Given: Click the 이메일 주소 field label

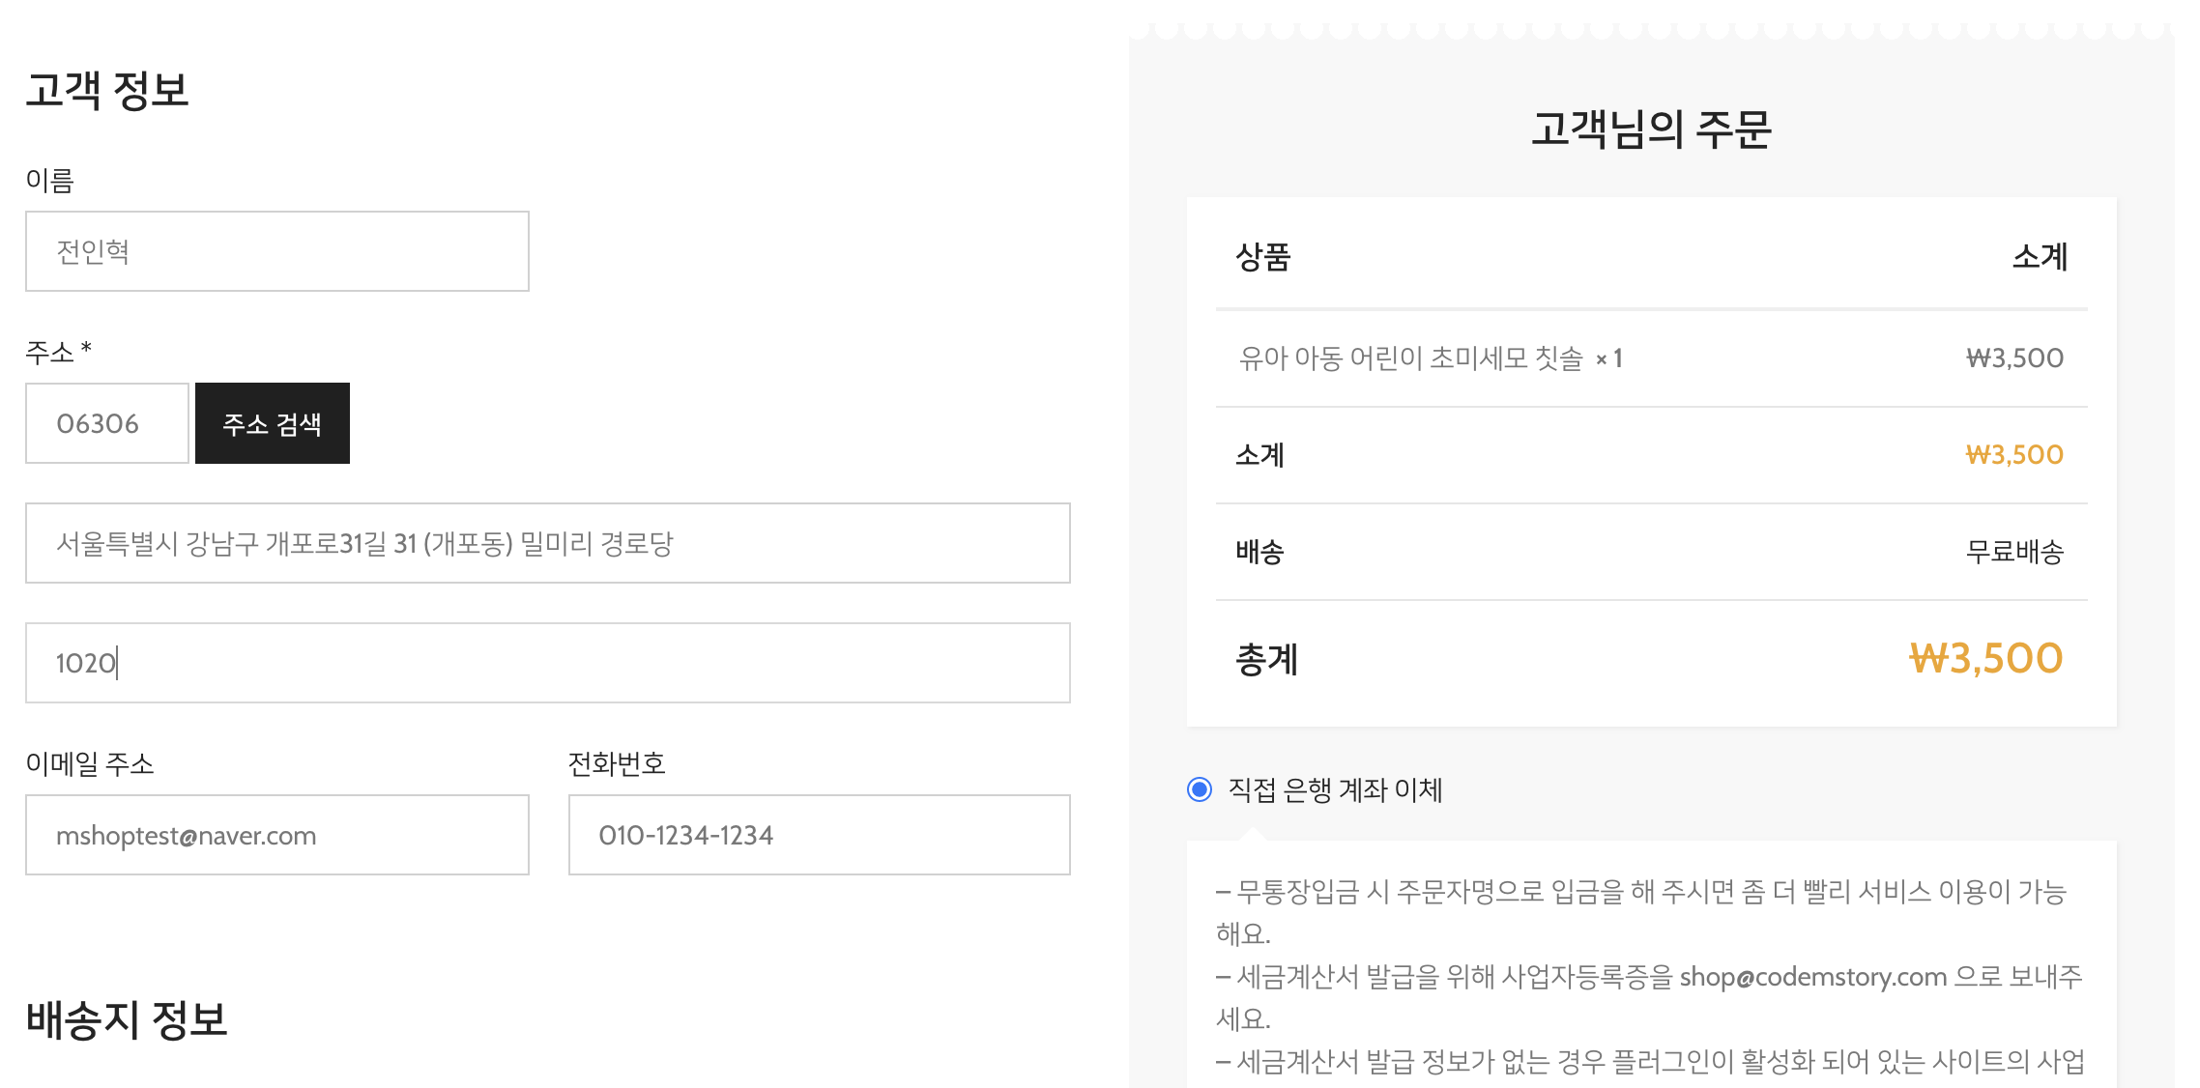Looking at the screenshot, I should [90, 763].
